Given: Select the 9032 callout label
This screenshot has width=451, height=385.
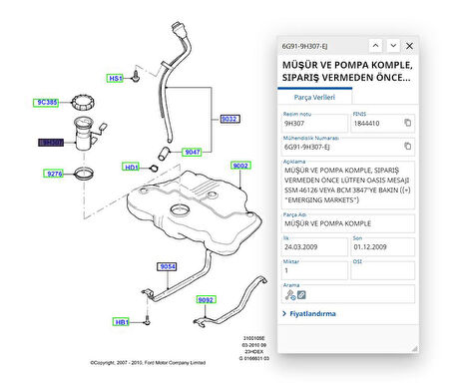Looking at the screenshot, I should point(230,119).
